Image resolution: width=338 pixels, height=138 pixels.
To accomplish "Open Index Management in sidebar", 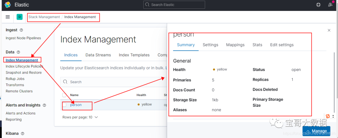I will 22,60.
